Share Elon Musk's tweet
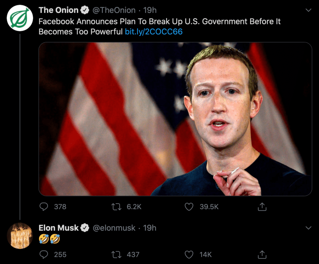This screenshot has width=319, height=264. point(262,255)
